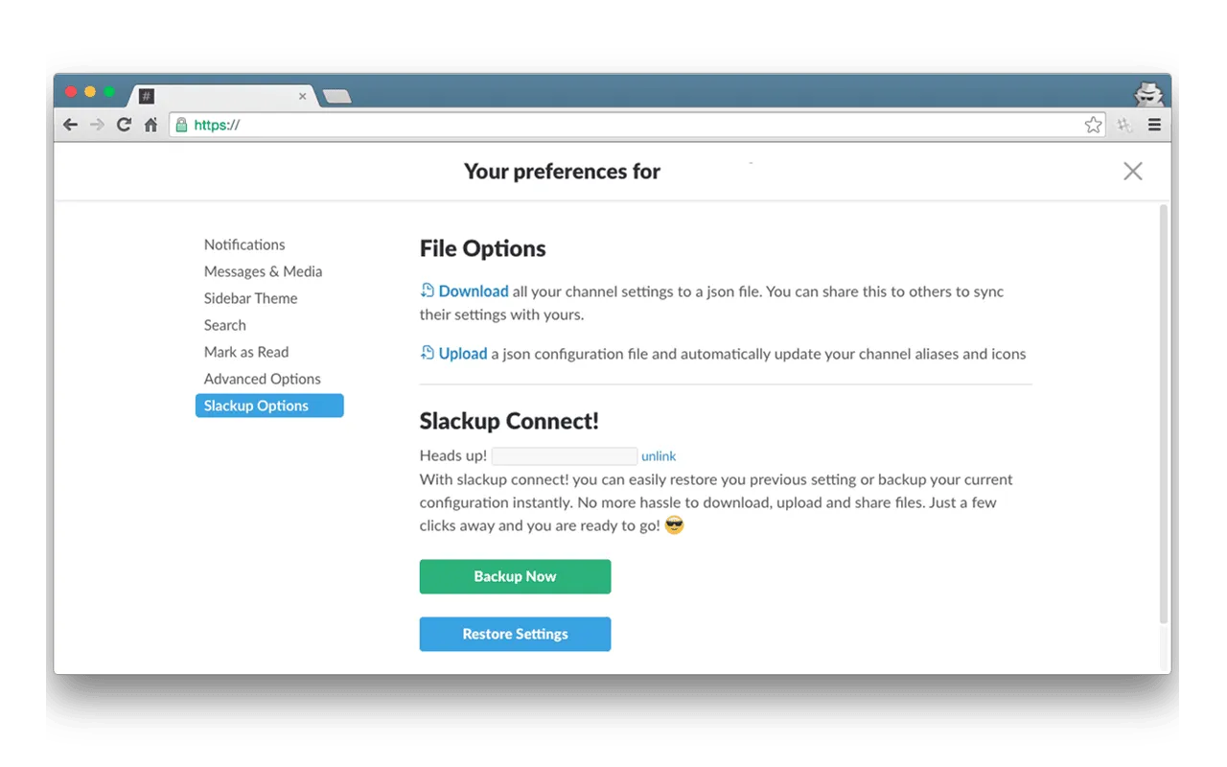Viewport: 1227px width, 767px height.
Task: Click the browser back arrow
Action: click(70, 125)
